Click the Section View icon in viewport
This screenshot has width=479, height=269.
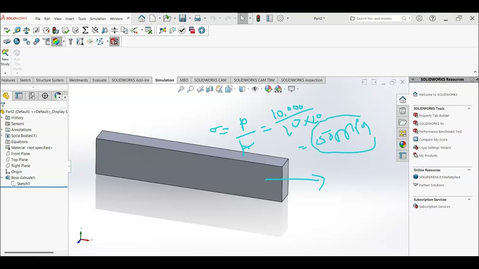(210, 89)
